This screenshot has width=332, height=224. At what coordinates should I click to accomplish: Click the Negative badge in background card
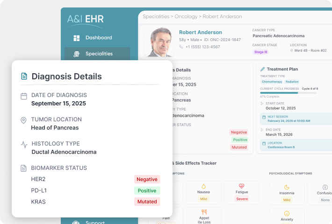tap(239, 132)
